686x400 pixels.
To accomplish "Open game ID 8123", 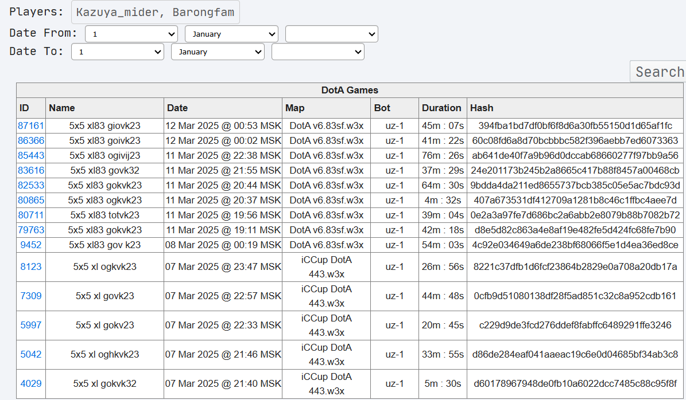I will point(31,266).
